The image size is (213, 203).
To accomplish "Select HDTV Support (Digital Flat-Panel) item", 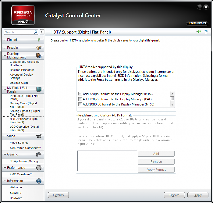I will (24, 120).
